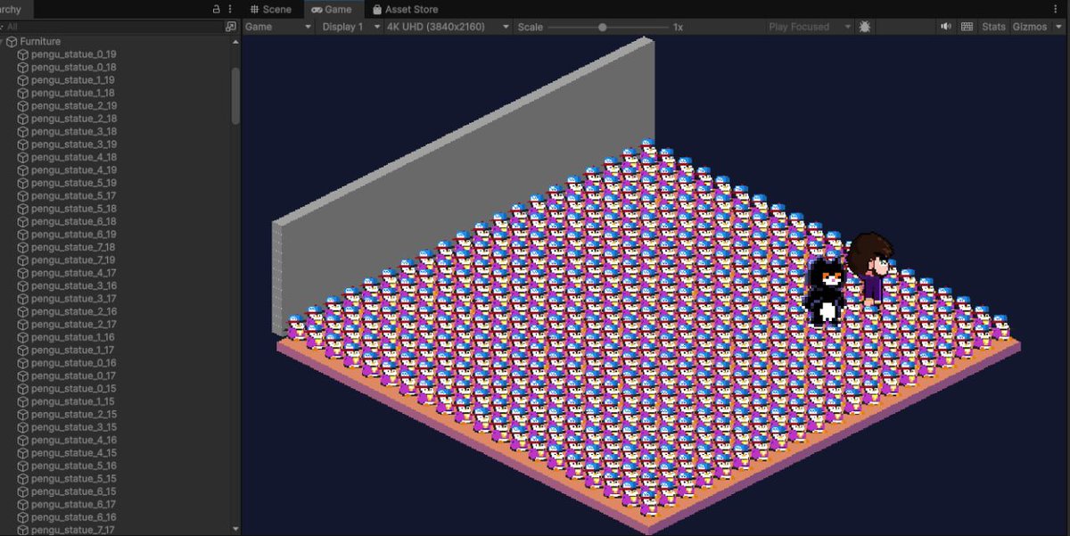This screenshot has width=1070, height=536.
Task: Select pengu_statue_3_17 in the hierarchy
Action: click(74, 299)
